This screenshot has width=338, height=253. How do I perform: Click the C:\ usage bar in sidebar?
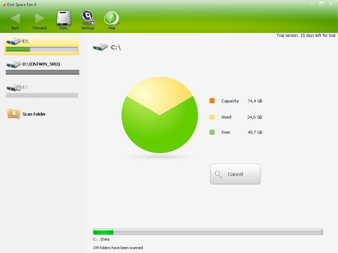(x=42, y=49)
